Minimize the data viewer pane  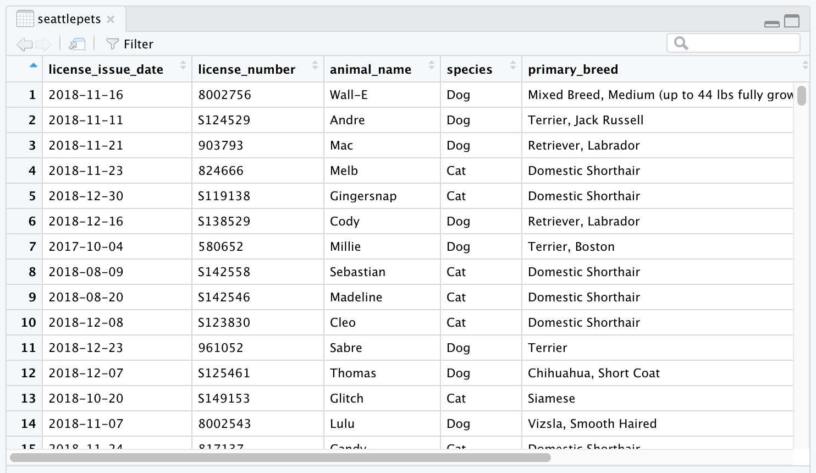click(771, 23)
